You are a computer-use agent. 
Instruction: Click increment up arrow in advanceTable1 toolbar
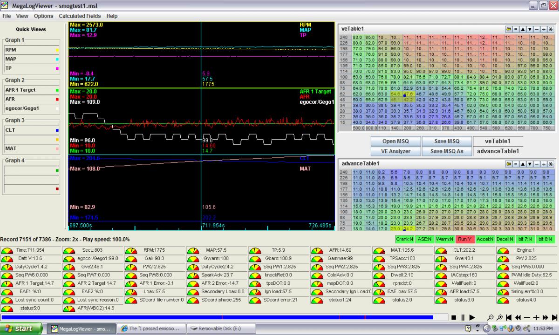(x=523, y=164)
